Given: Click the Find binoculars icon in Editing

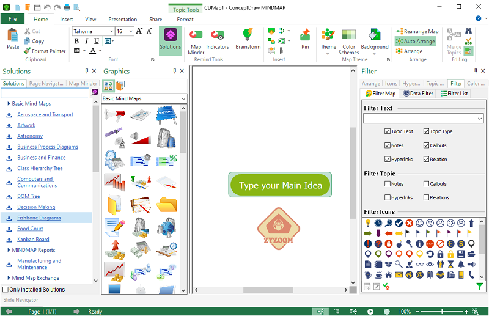Looking at the screenshot, I should point(468,31).
